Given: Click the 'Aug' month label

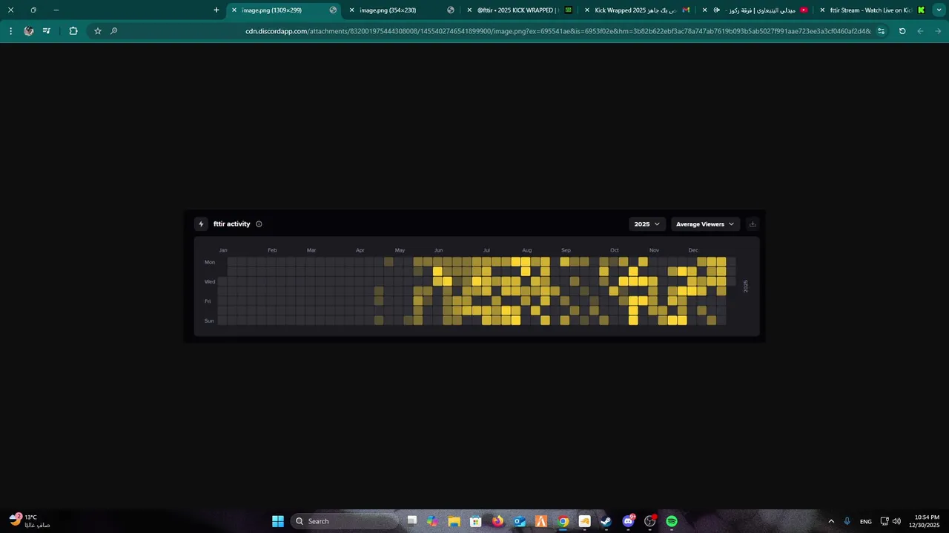Looking at the screenshot, I should [x=526, y=250].
